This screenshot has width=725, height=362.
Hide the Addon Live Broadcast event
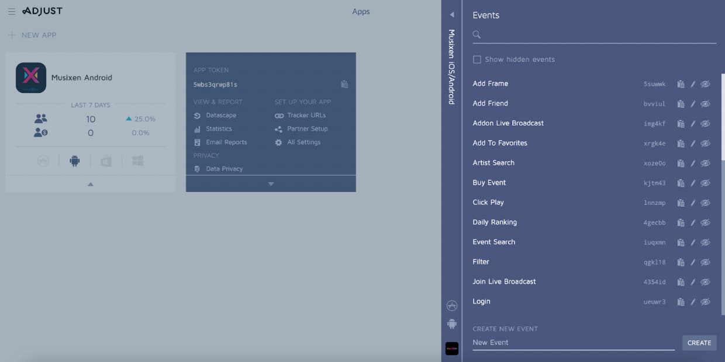[706, 124]
